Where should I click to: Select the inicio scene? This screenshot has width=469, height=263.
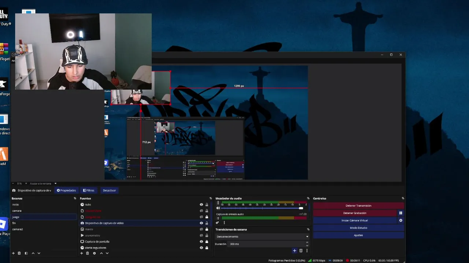[x=44, y=205]
